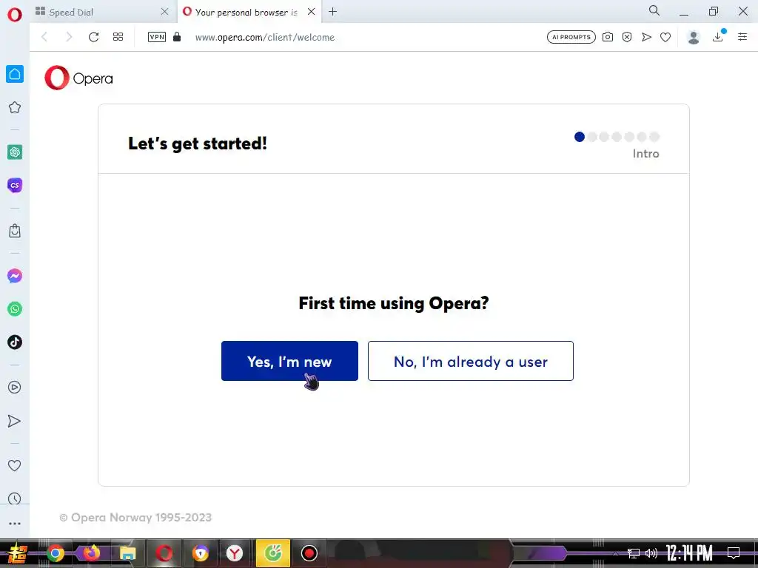
Task: Click the first Intro progress dot
Action: coord(580,137)
